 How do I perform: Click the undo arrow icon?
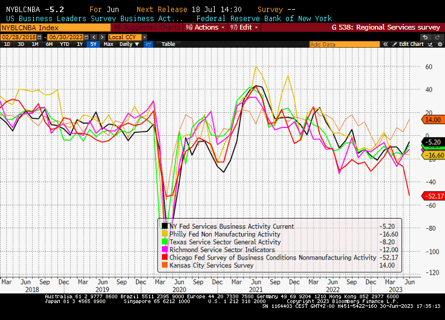click(425, 37)
